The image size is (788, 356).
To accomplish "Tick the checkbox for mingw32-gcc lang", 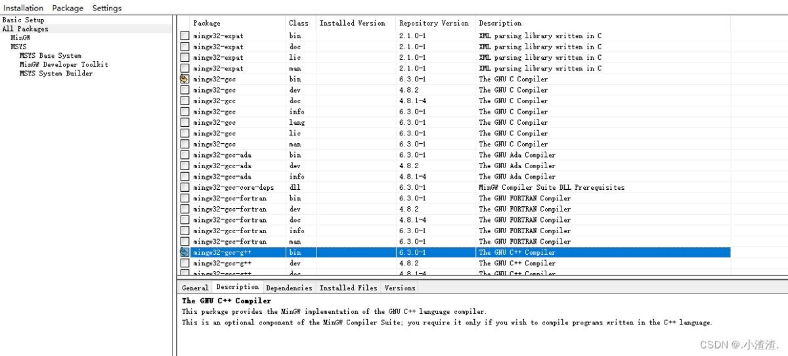I will click(185, 122).
